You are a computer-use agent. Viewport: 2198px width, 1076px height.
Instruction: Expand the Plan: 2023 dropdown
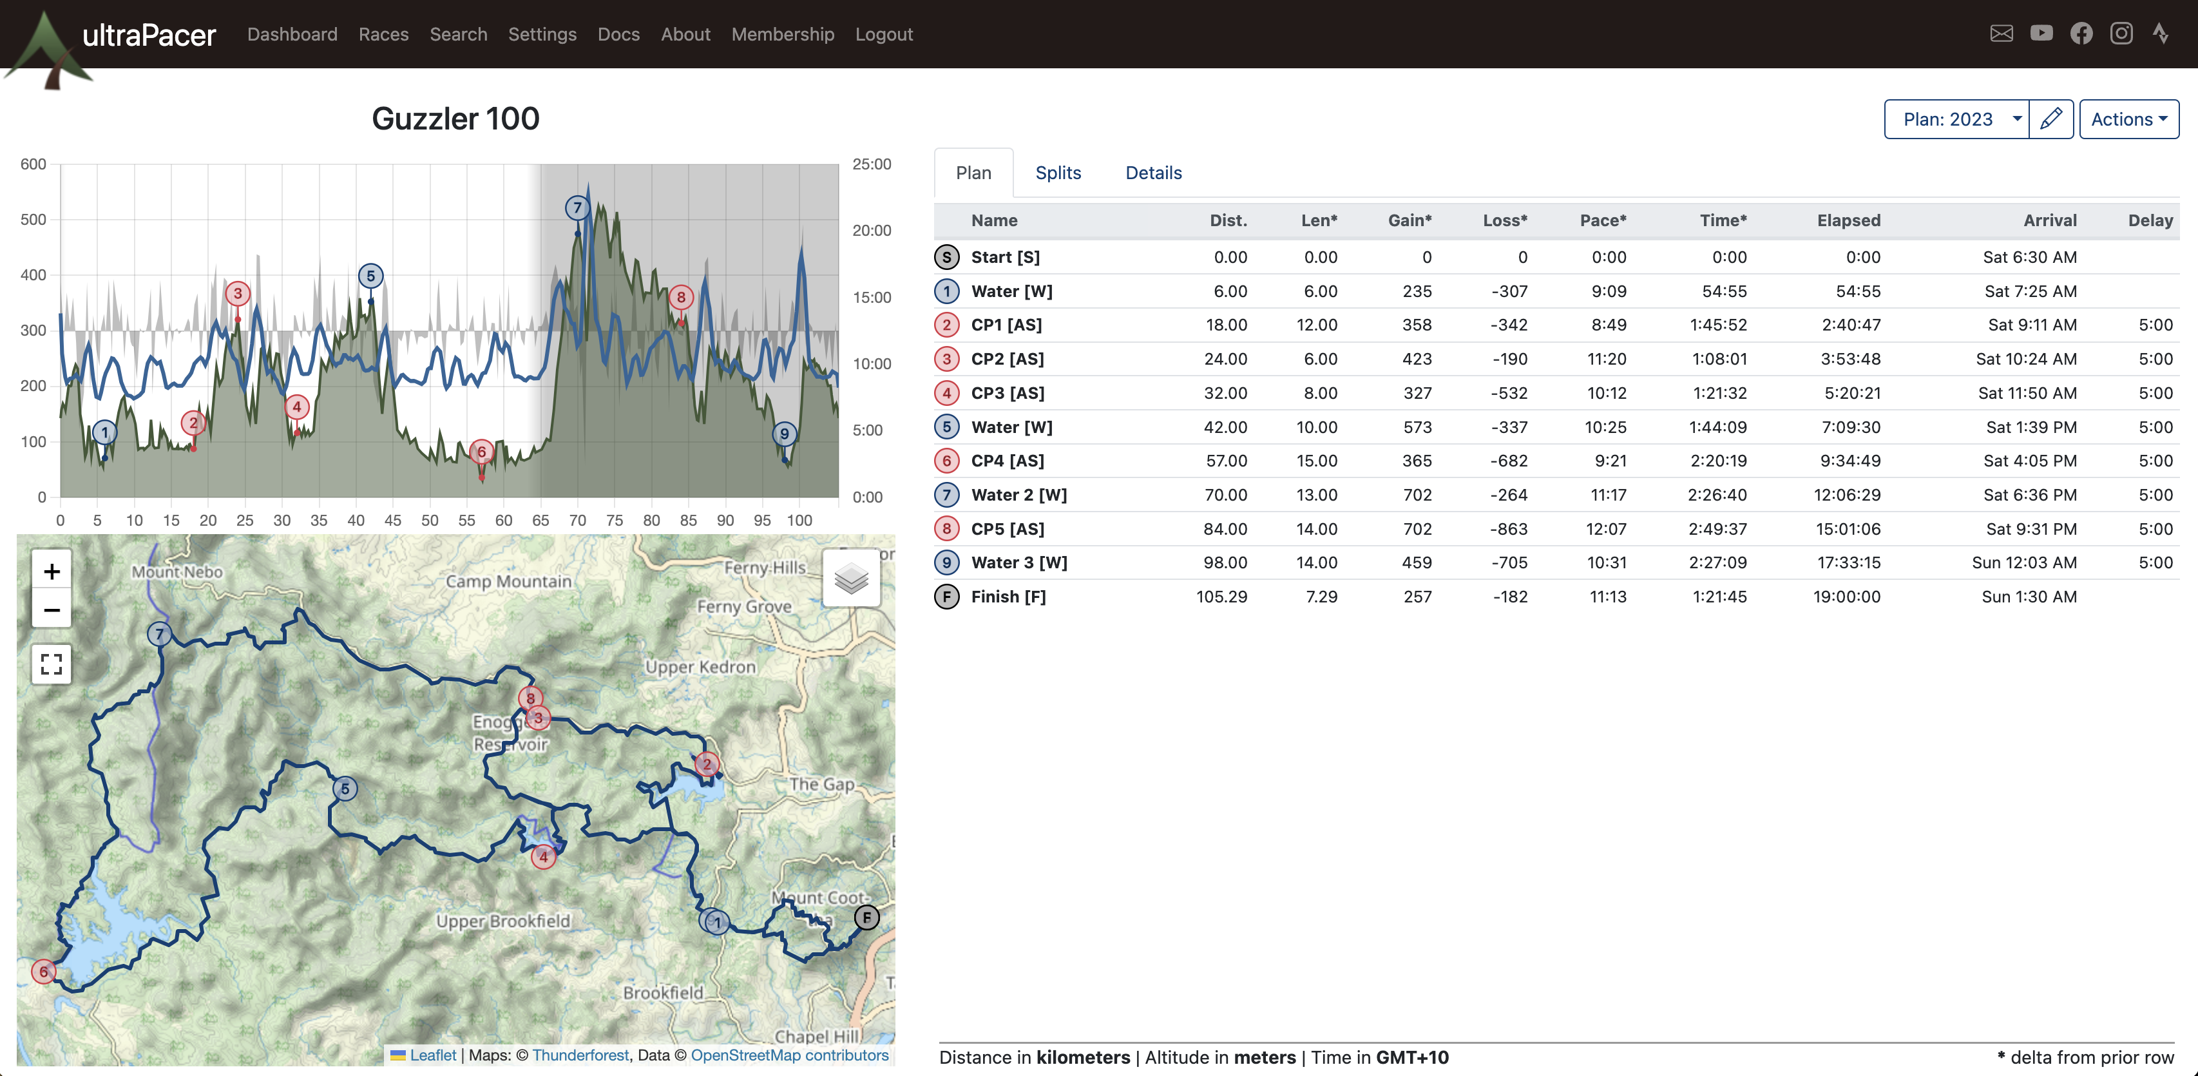[1956, 119]
